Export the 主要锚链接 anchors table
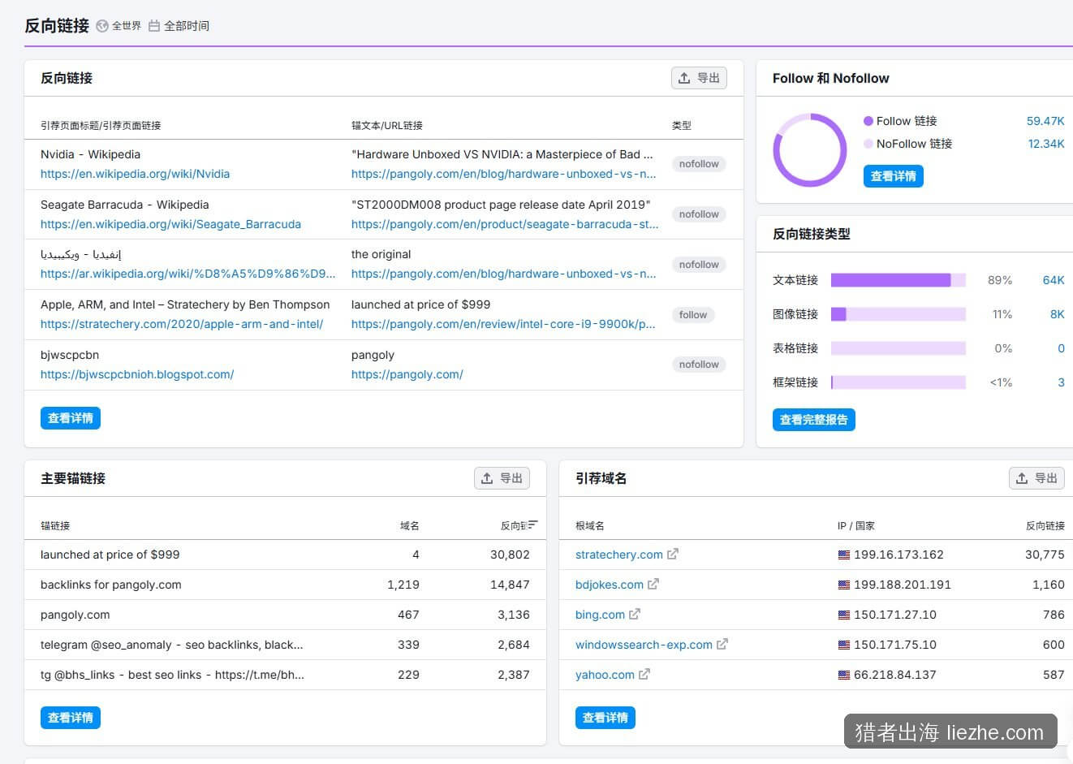Image resolution: width=1073 pixels, height=764 pixels. click(x=502, y=478)
